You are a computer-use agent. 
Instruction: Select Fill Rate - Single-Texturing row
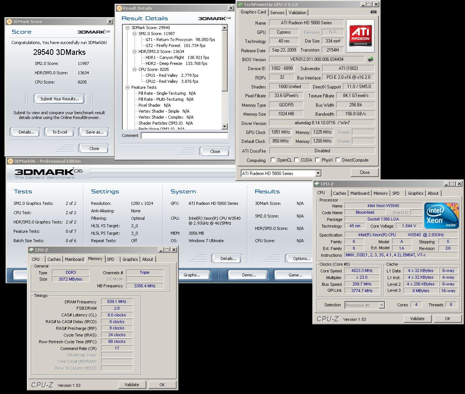click(x=167, y=93)
